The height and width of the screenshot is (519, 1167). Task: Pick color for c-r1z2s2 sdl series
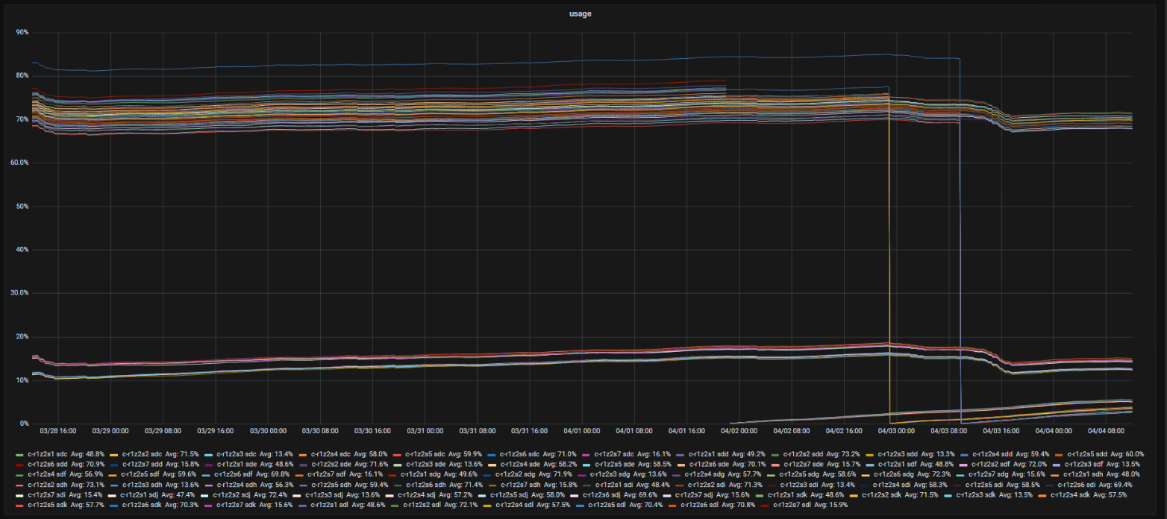click(395, 505)
